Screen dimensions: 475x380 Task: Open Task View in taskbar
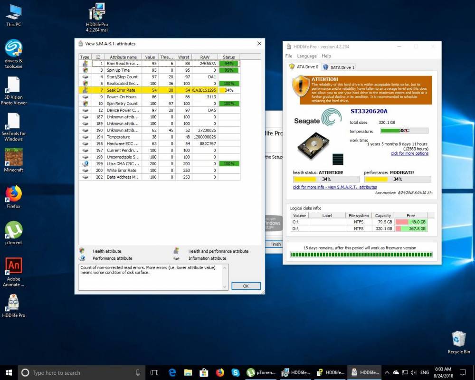[x=154, y=372]
